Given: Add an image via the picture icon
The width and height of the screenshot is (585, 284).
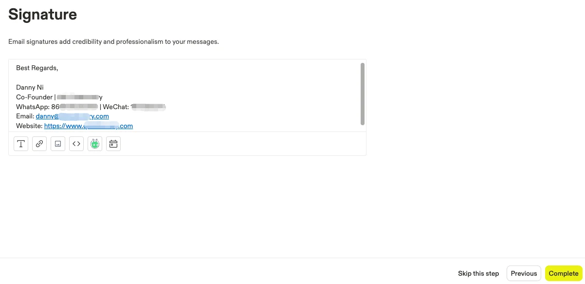Looking at the screenshot, I should click(58, 144).
